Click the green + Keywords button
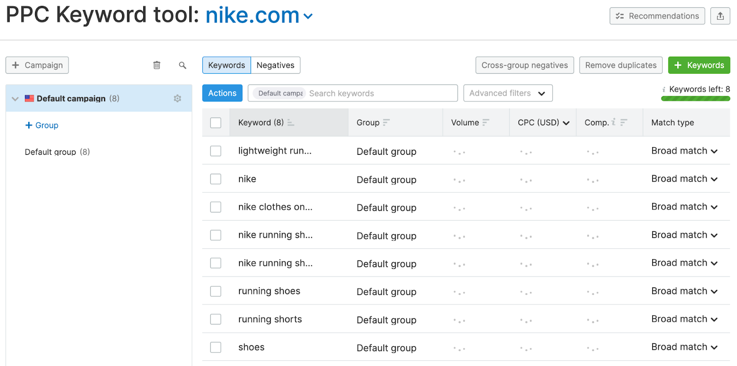 tap(699, 65)
